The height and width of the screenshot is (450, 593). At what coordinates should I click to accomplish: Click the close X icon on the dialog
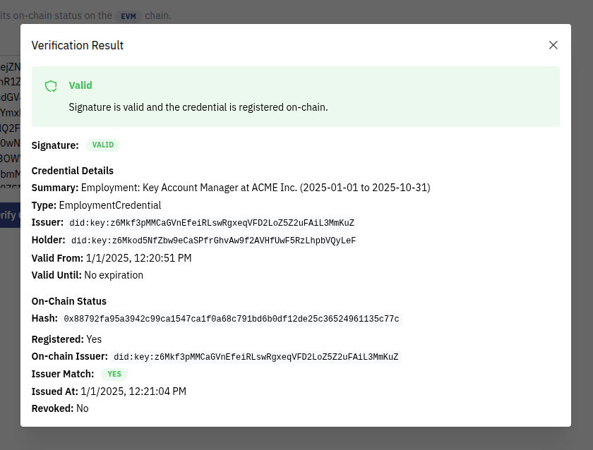(553, 44)
